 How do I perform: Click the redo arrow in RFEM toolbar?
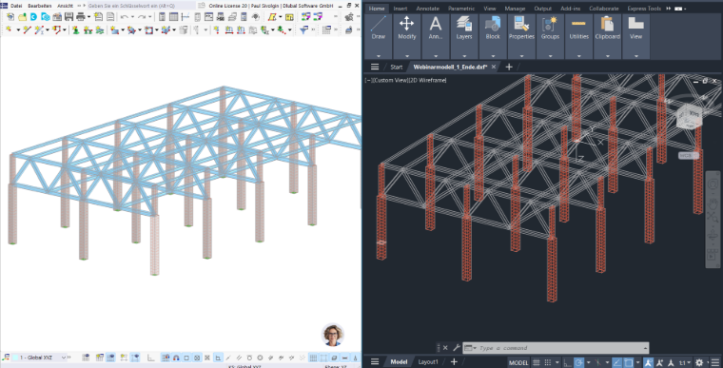pos(142,17)
